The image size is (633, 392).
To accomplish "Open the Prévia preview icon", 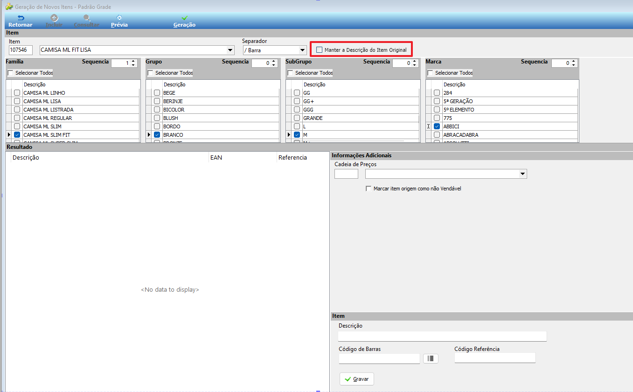I will point(119,18).
